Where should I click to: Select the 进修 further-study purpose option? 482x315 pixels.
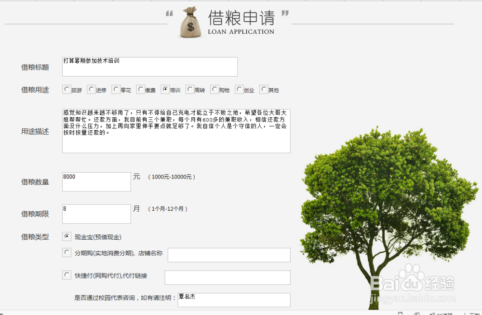point(91,89)
